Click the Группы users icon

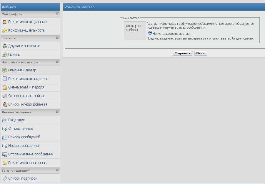point(5,55)
